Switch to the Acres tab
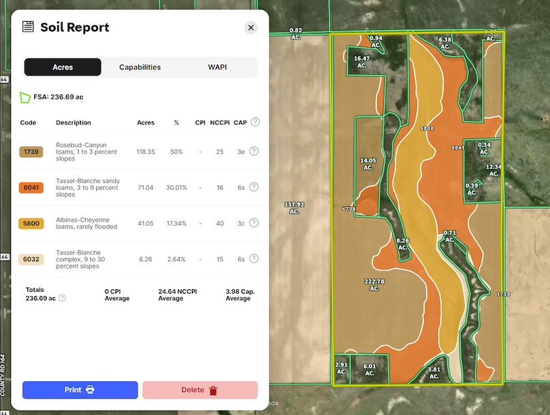The image size is (550, 415). click(x=63, y=67)
